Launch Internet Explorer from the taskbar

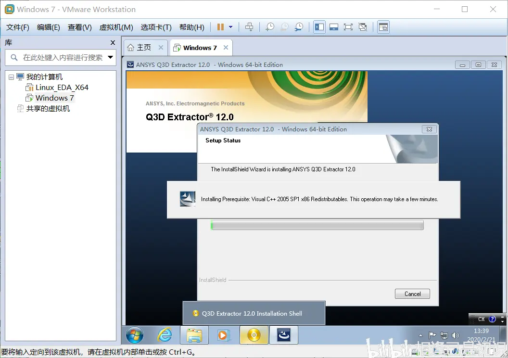(x=165, y=335)
